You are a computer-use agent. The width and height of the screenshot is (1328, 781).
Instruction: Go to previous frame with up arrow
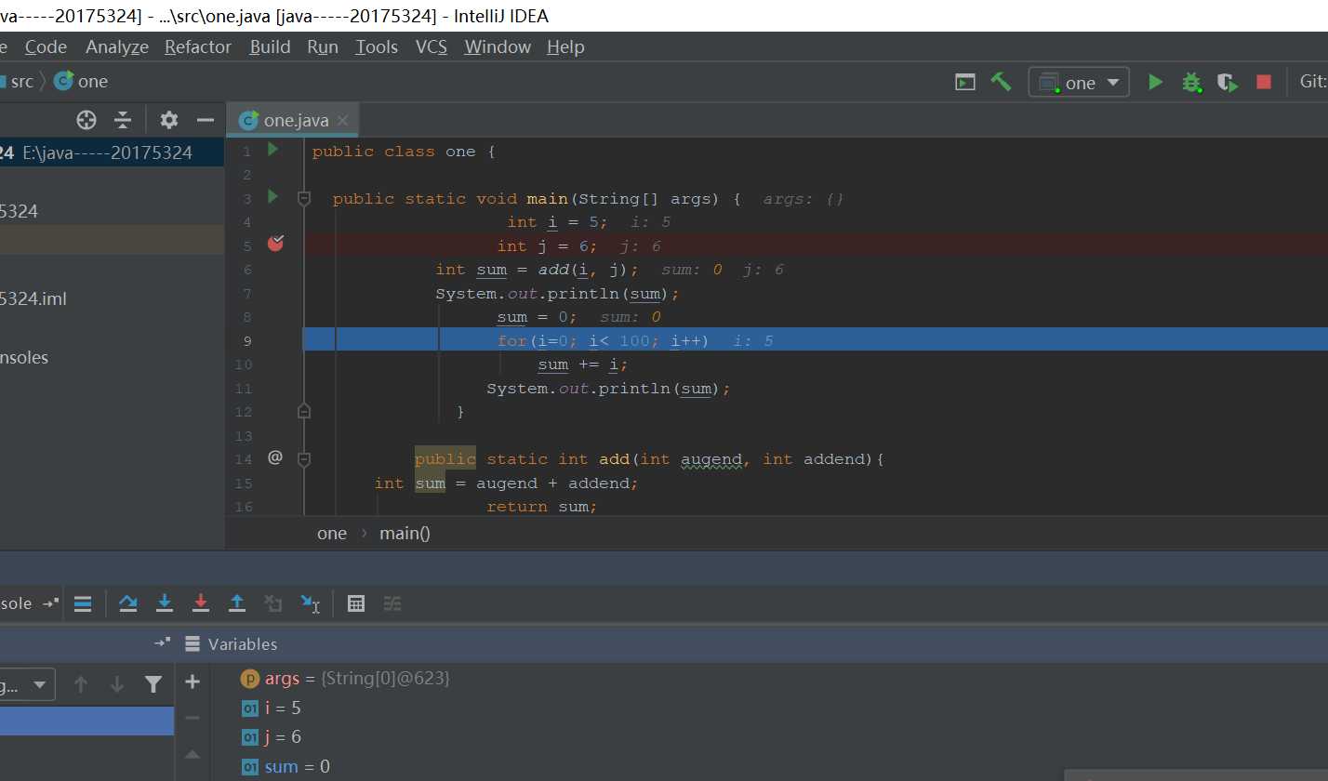(x=81, y=685)
